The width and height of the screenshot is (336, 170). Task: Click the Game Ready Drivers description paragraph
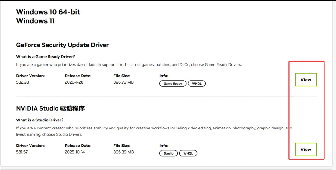click(129, 65)
